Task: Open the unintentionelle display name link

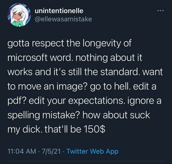Action: 59,11
